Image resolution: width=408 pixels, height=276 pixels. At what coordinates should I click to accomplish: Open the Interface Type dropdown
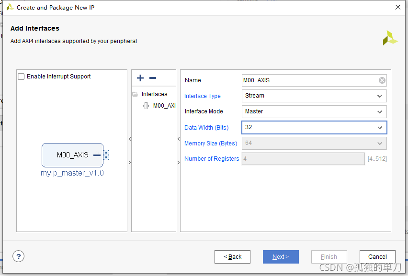click(x=380, y=96)
